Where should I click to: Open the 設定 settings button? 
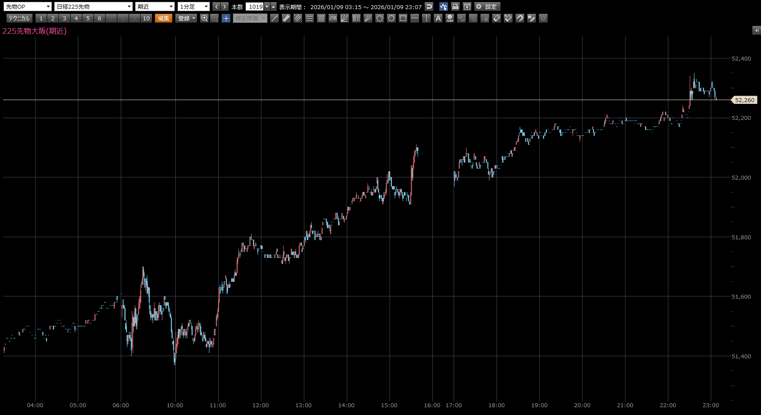coord(487,6)
